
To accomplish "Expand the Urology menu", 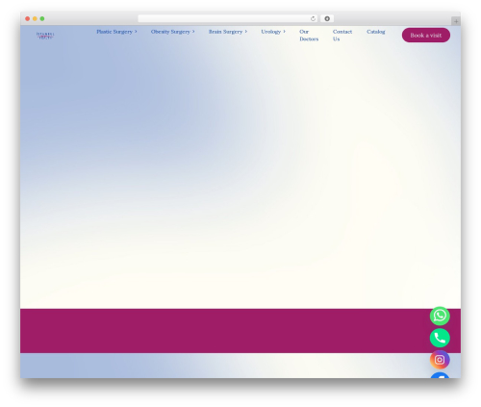I will click(273, 32).
